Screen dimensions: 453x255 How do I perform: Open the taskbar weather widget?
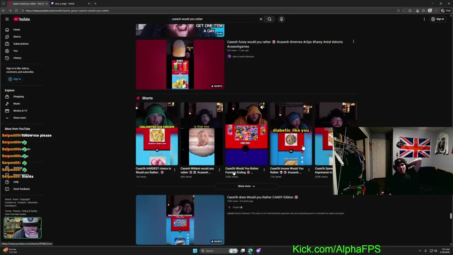click(10, 250)
